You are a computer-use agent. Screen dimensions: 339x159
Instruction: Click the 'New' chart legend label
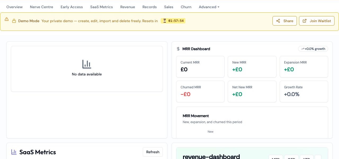point(211,132)
